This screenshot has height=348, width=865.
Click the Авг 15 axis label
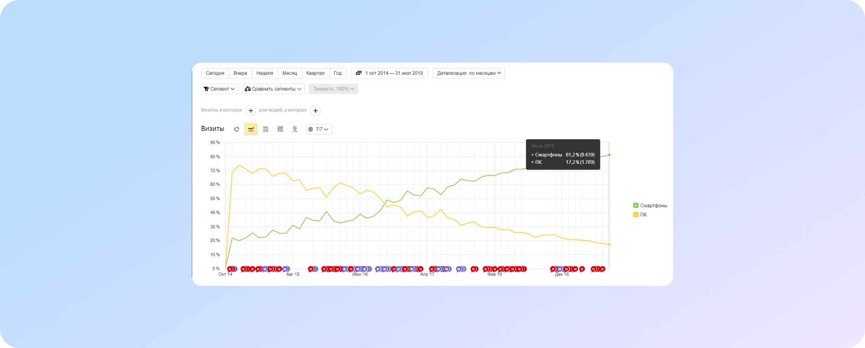293,274
